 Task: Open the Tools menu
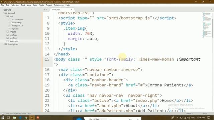tap(41, 5)
